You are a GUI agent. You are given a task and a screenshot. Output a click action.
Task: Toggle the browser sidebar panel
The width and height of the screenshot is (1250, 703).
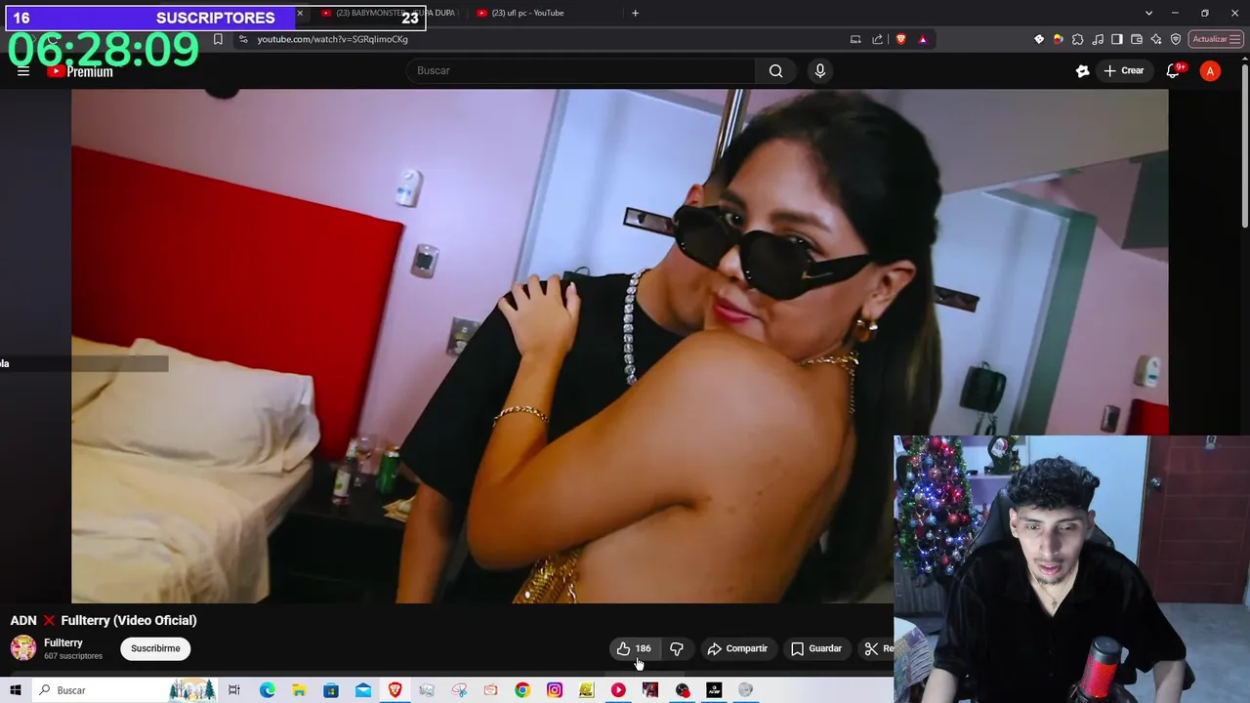tap(1117, 39)
